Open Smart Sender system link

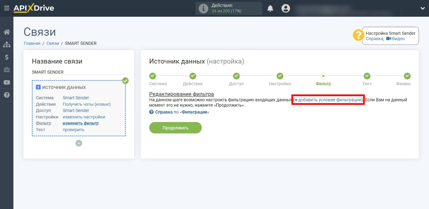click(x=76, y=98)
